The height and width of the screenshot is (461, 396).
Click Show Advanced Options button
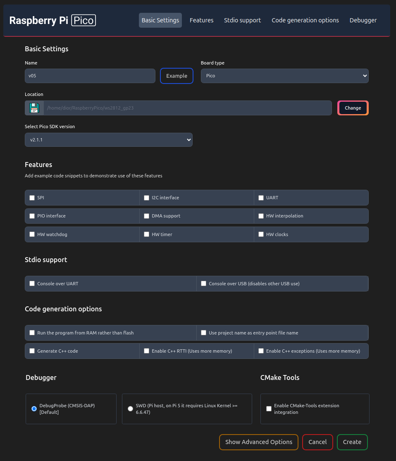pos(259,442)
